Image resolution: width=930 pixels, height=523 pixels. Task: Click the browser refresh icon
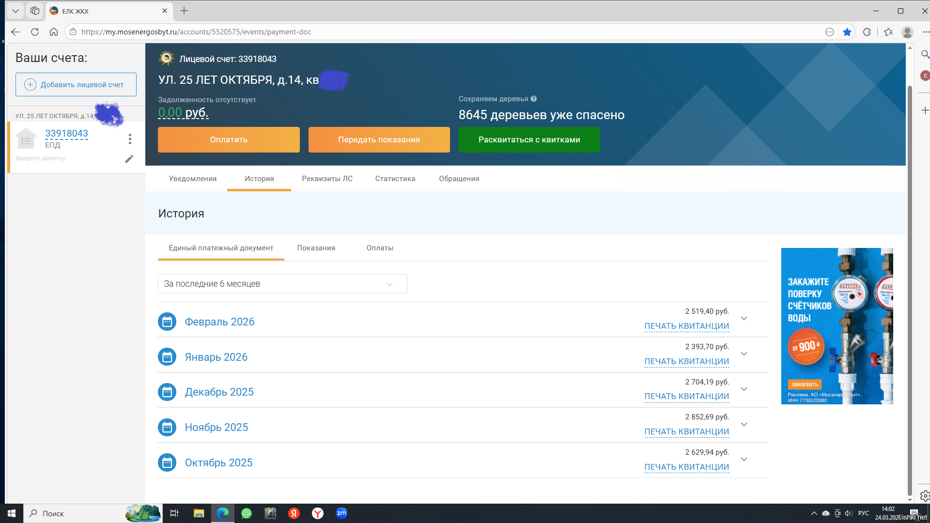pos(35,32)
